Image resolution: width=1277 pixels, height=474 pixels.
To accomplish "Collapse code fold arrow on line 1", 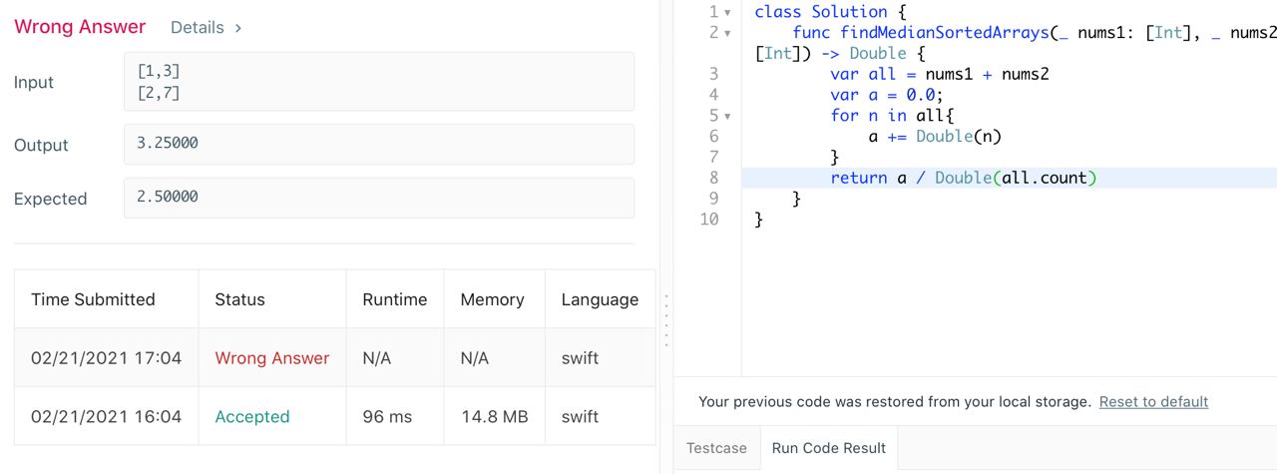I will click(727, 12).
